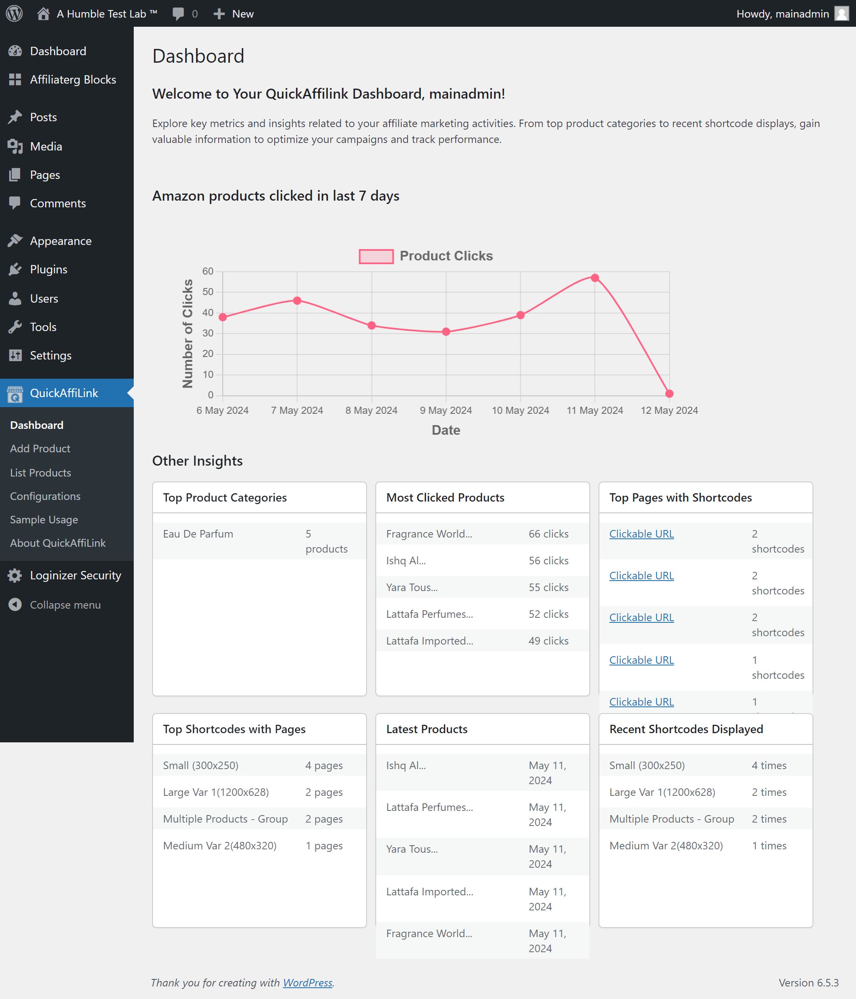The width and height of the screenshot is (856, 999).
Task: Click the first Clickable URL link
Action: (641, 534)
